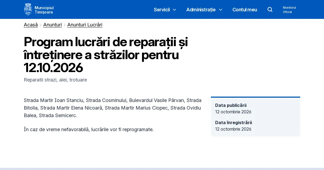Click the paragraph listing Strada Martir Ioan Stanciu

click(x=113, y=108)
